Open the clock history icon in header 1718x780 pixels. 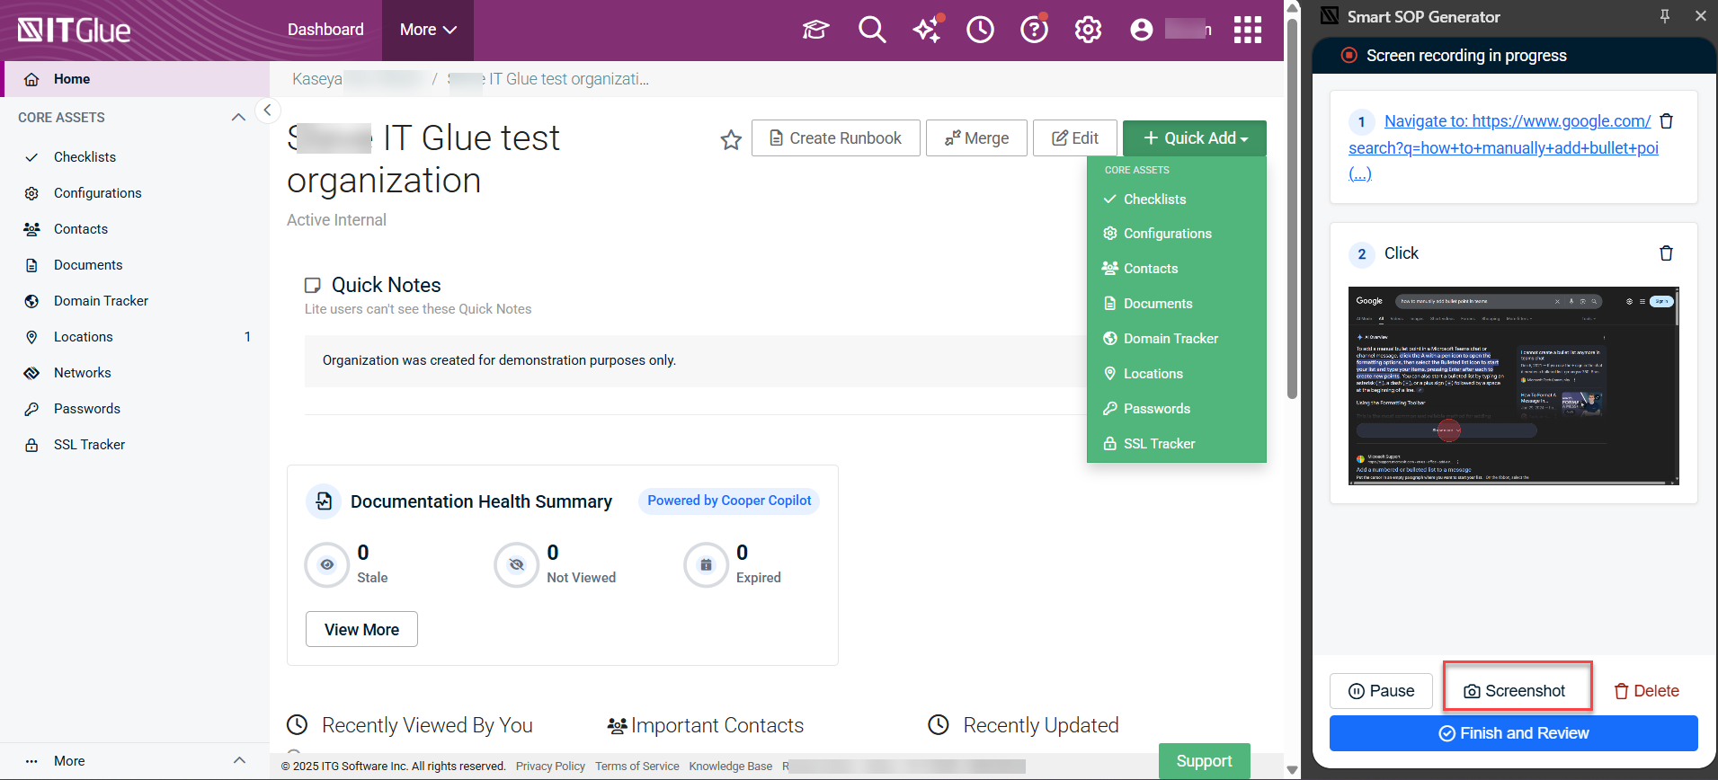(x=980, y=30)
